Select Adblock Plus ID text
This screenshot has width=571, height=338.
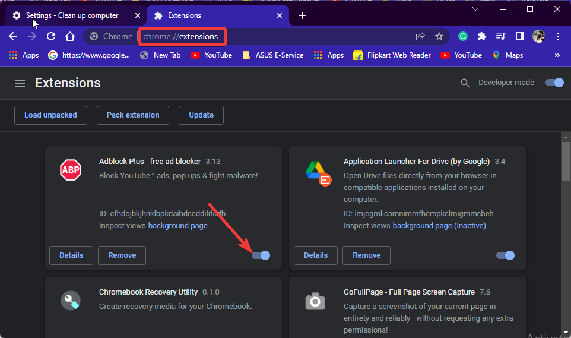coord(163,214)
